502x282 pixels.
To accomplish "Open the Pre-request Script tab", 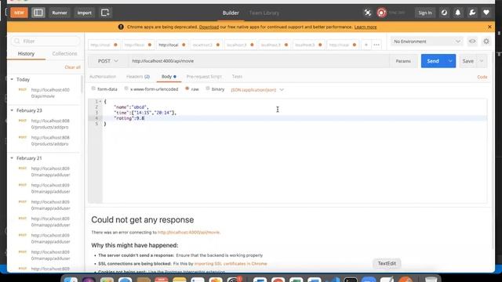I will click(204, 77).
